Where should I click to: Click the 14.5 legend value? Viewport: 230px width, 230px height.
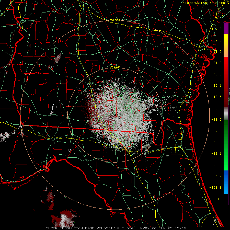coord(217,97)
